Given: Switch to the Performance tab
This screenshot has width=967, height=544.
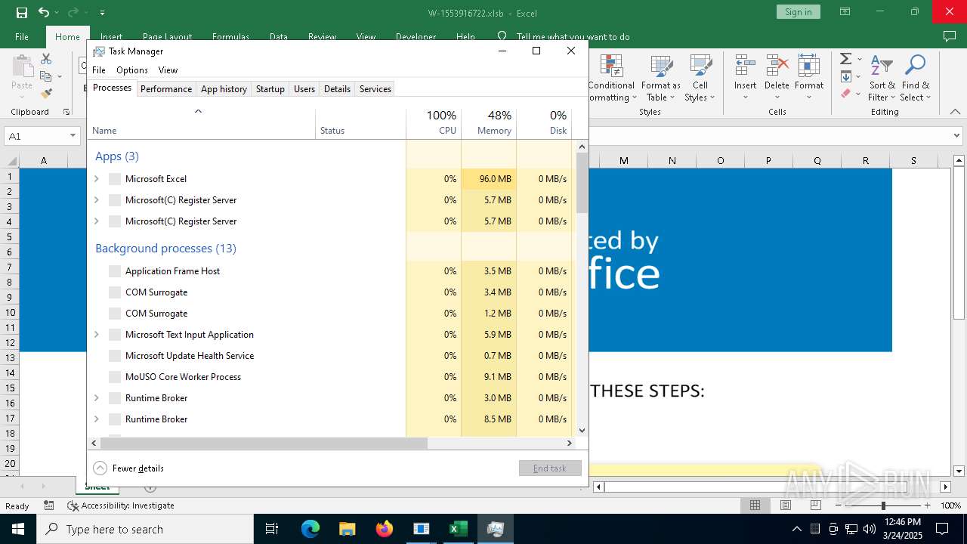Looking at the screenshot, I should [x=166, y=89].
